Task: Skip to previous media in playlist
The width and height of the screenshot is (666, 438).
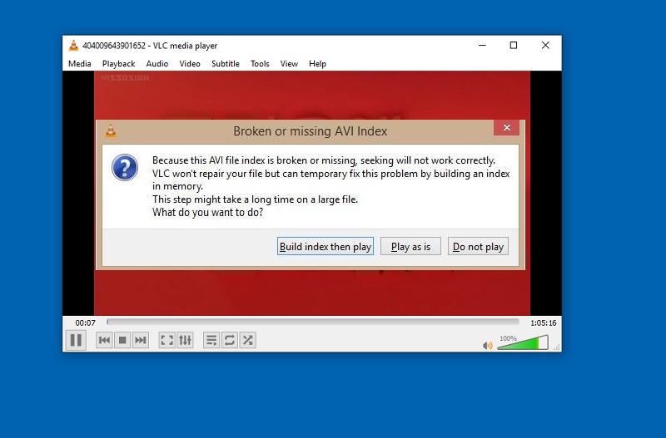Action: 105,340
